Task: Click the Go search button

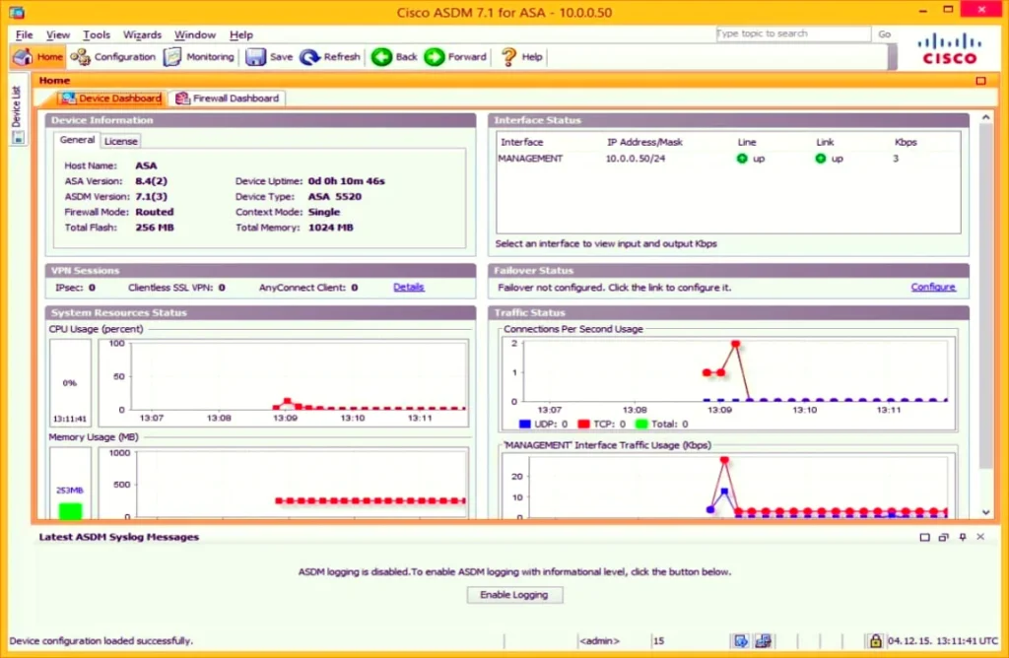Action: [885, 34]
